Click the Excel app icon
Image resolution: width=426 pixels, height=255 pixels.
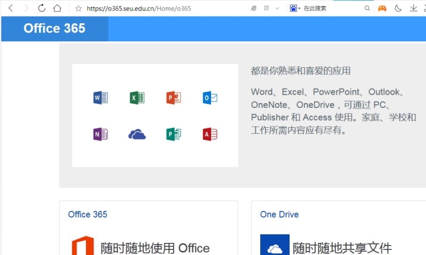(x=137, y=98)
